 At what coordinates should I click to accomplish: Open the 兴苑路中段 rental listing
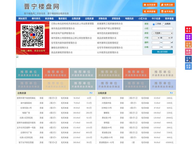(106, 103)
